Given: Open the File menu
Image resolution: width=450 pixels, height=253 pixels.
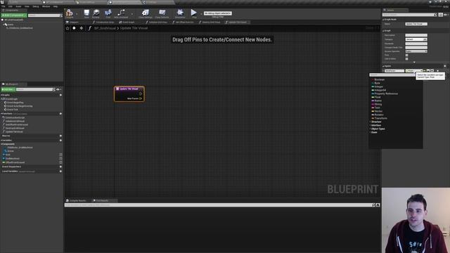Looking at the screenshot, I should (3, 6).
